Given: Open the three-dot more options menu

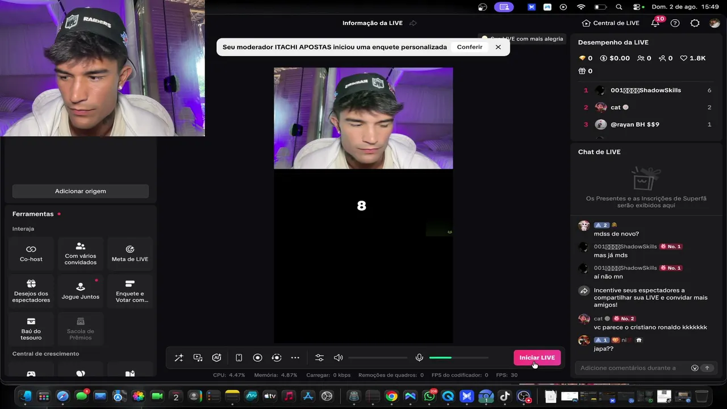Looking at the screenshot, I should 295,358.
